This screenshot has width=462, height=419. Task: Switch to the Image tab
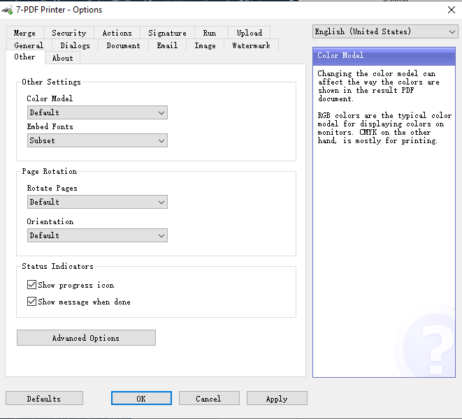pos(205,45)
